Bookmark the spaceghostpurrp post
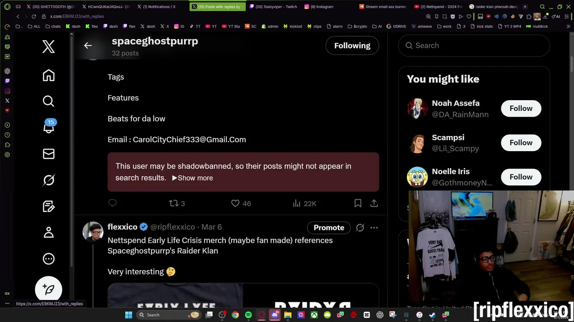The height and width of the screenshot is (322, 574). pos(358,203)
